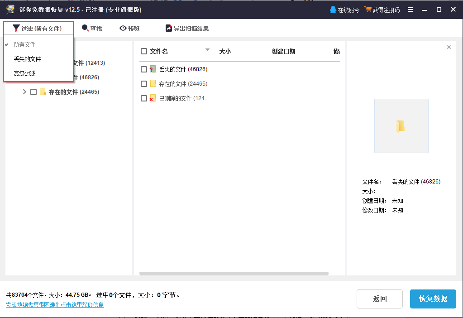Click the 文件名 column header
This screenshot has height=318, width=463.
(x=159, y=52)
